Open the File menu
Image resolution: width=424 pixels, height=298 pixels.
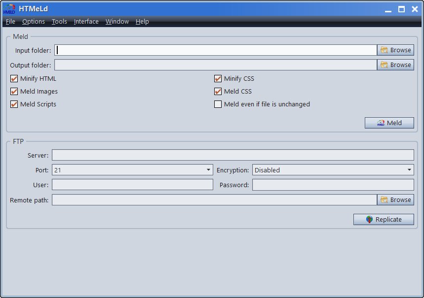pos(10,21)
